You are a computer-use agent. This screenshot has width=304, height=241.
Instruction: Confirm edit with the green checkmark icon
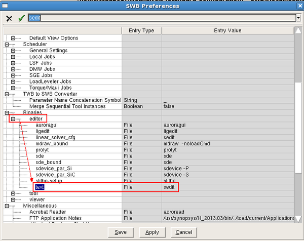pos(21,18)
